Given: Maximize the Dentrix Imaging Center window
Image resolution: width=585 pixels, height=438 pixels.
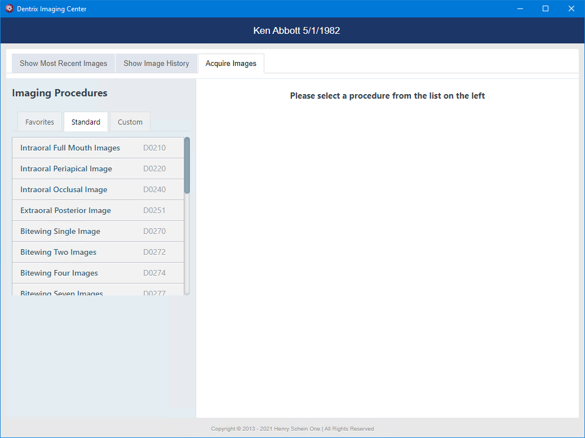Looking at the screenshot, I should click(x=546, y=9).
